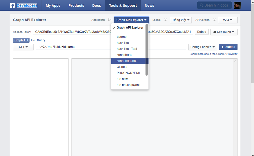The height and width of the screenshot is (156, 254).
Task: Click the Application help [?] icon
Action: [x=110, y=20]
